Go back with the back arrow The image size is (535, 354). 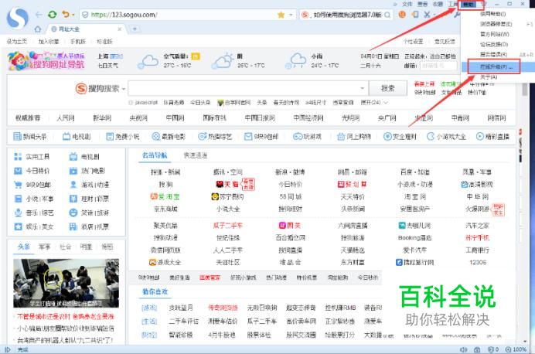(39, 15)
